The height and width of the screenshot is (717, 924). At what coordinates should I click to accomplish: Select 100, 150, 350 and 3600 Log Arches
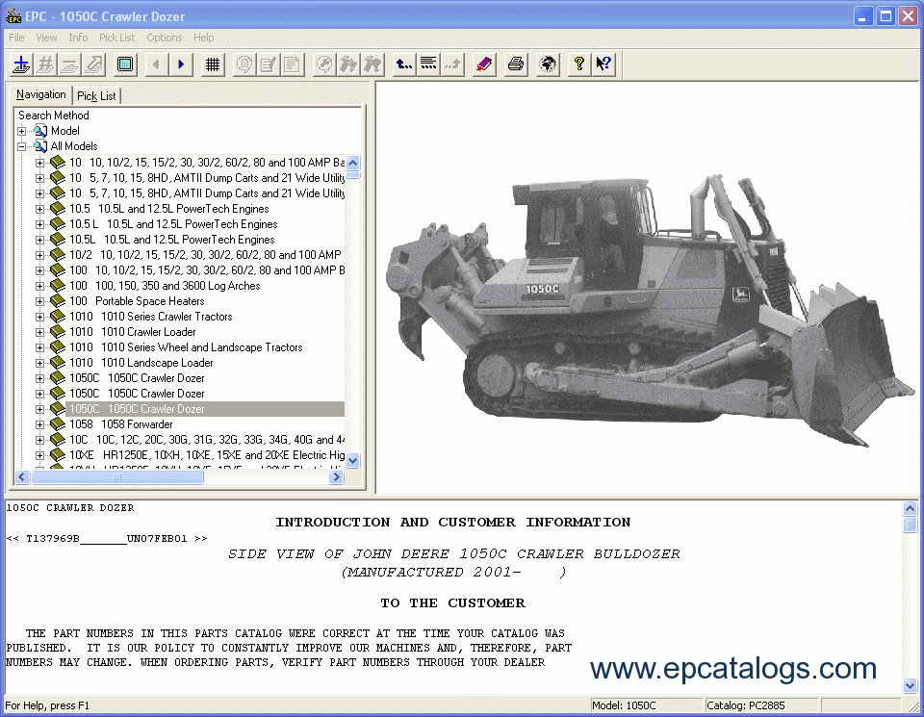(x=165, y=286)
